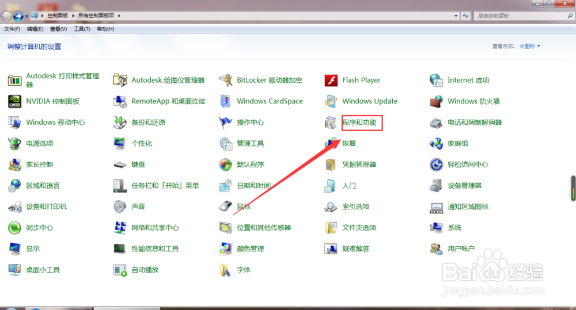Viewport: 576px width, 310px height.
Task: Click the 字体 fonts icon
Action: [x=226, y=270]
